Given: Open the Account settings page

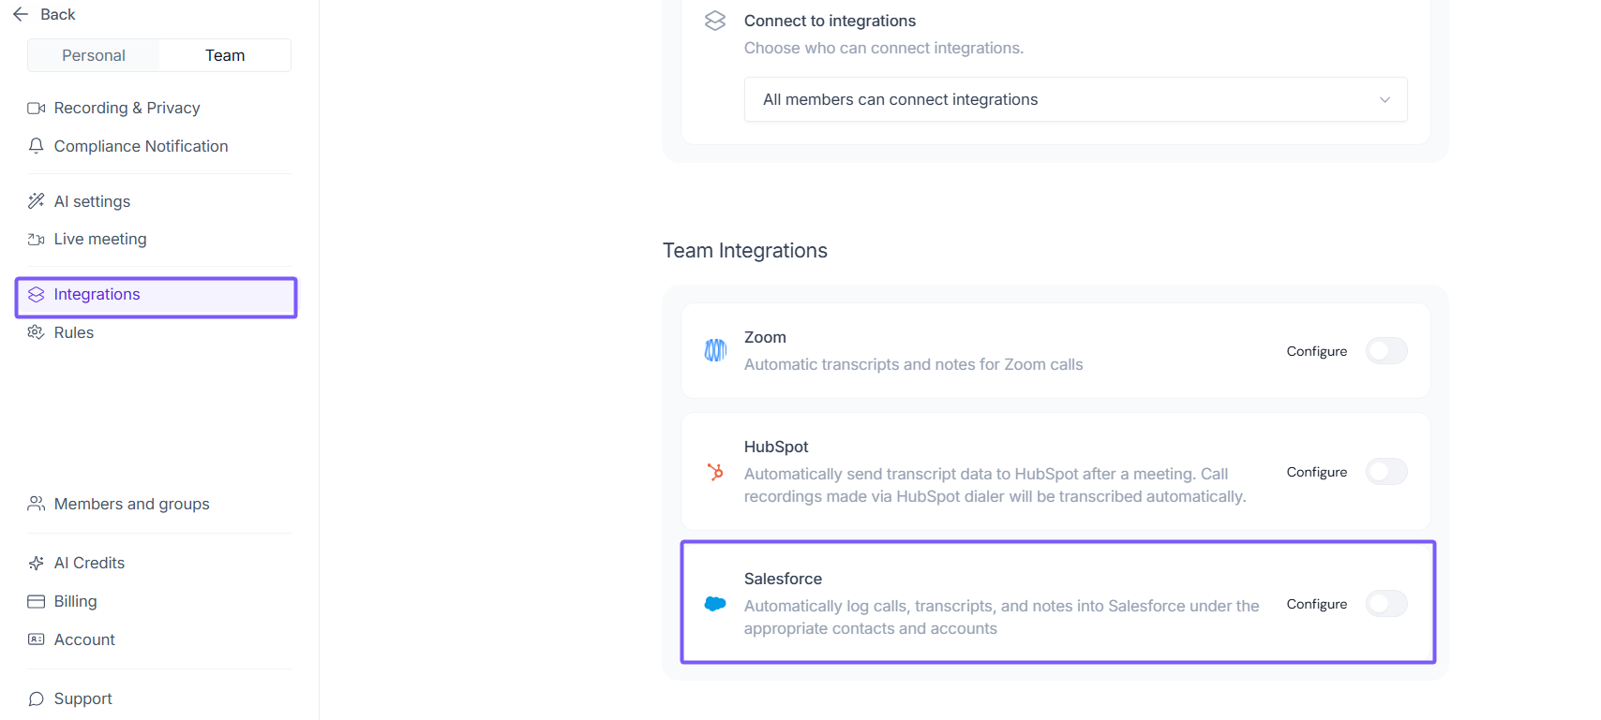Looking at the screenshot, I should coord(84,639).
